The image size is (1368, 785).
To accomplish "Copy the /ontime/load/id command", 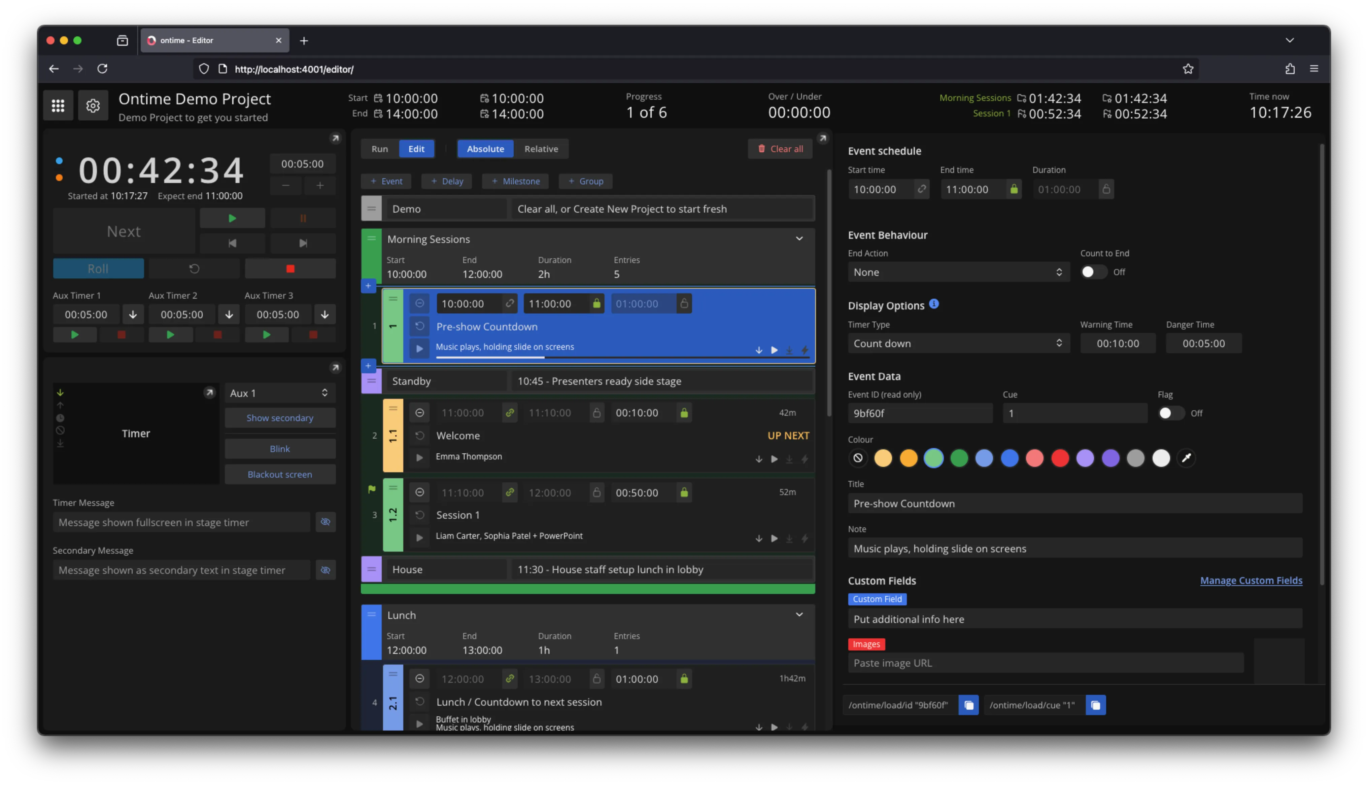I will coord(968,705).
